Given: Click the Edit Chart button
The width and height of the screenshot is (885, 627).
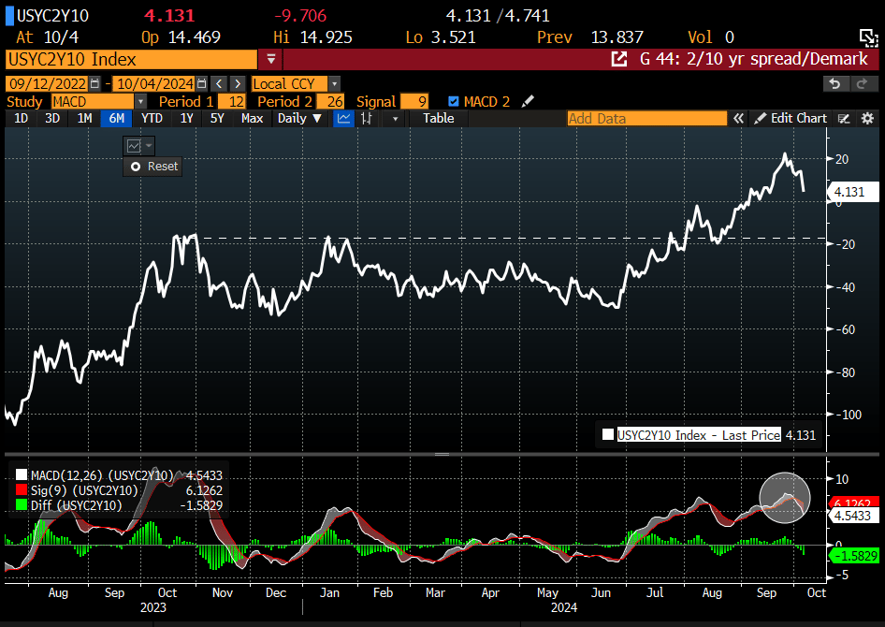Looking at the screenshot, I should (791, 119).
